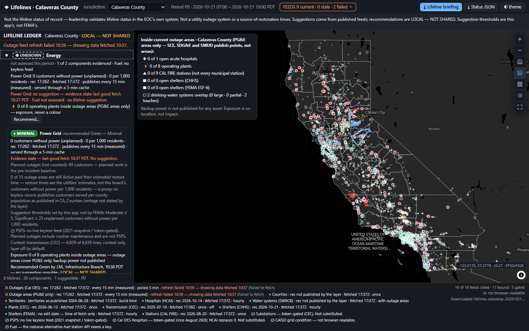Click the square icon for FEMA ESF-6 shelters
The height and width of the screenshot is (331, 529).
point(144,88)
